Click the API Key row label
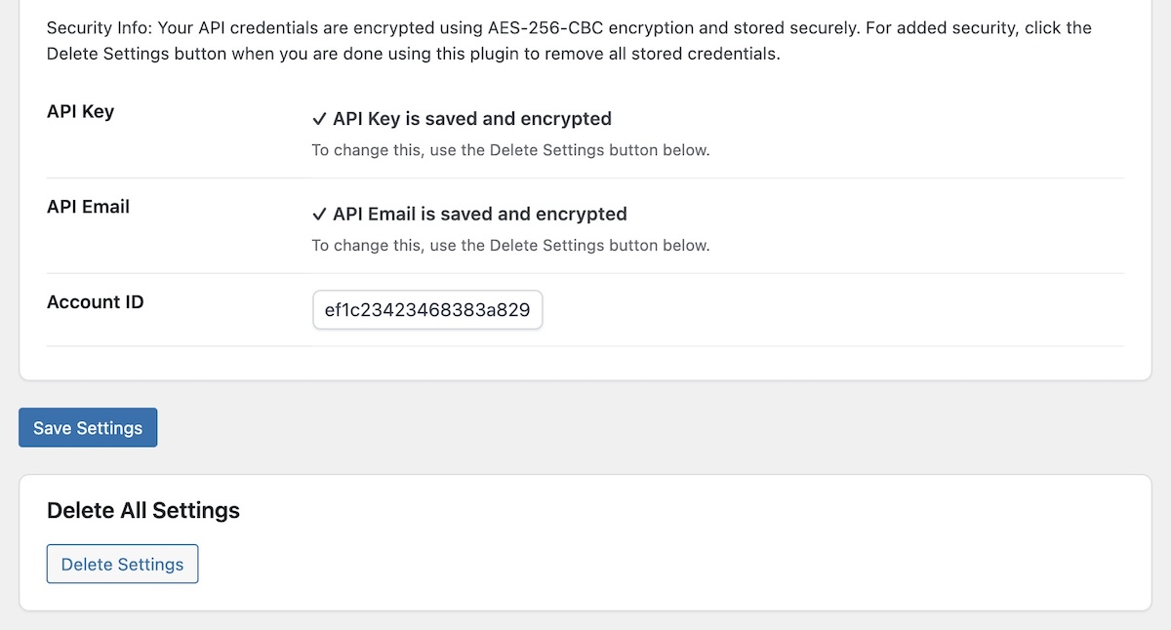Viewport: 1171px width, 630px height. 79,110
